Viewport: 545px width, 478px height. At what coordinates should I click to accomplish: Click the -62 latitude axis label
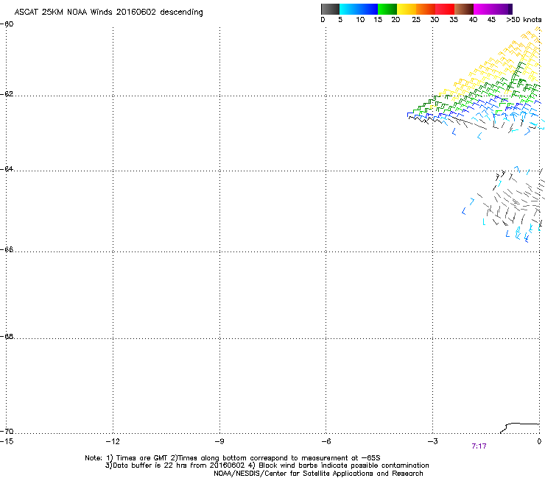click(x=7, y=94)
